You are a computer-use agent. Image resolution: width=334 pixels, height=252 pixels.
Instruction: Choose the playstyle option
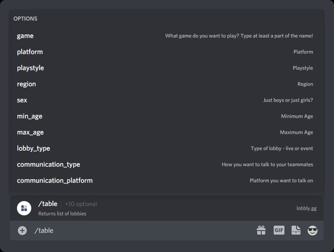30,68
